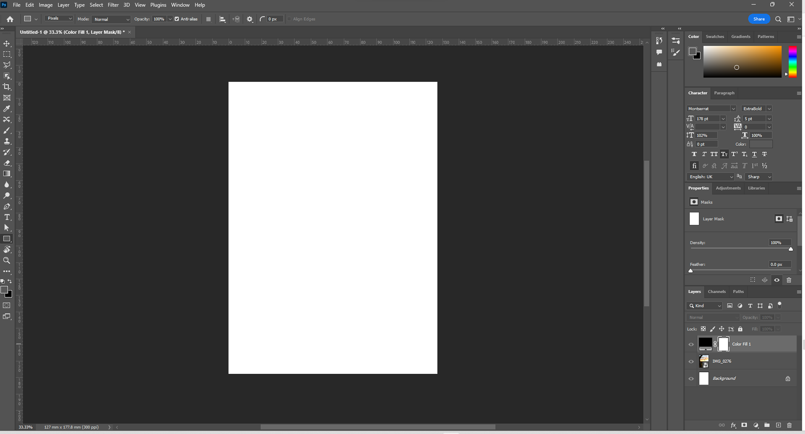This screenshot has width=805, height=434.
Task: Select the Clone Stamp tool
Action: 7,141
